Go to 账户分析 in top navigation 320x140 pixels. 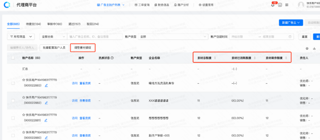[181, 5]
